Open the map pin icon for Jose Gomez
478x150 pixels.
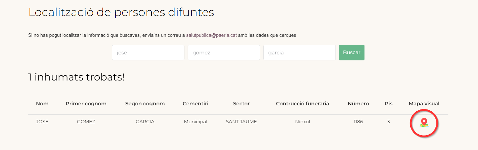[x=424, y=123]
